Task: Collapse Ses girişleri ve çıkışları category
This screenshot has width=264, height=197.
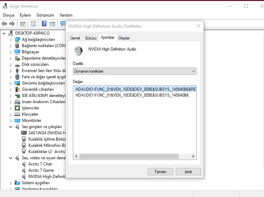Action: (x=11, y=127)
